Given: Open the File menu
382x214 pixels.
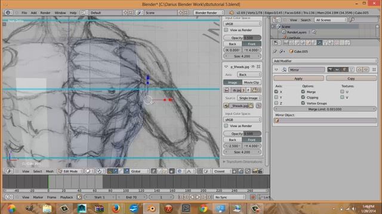Looking at the screenshot, I should [x=24, y=12].
